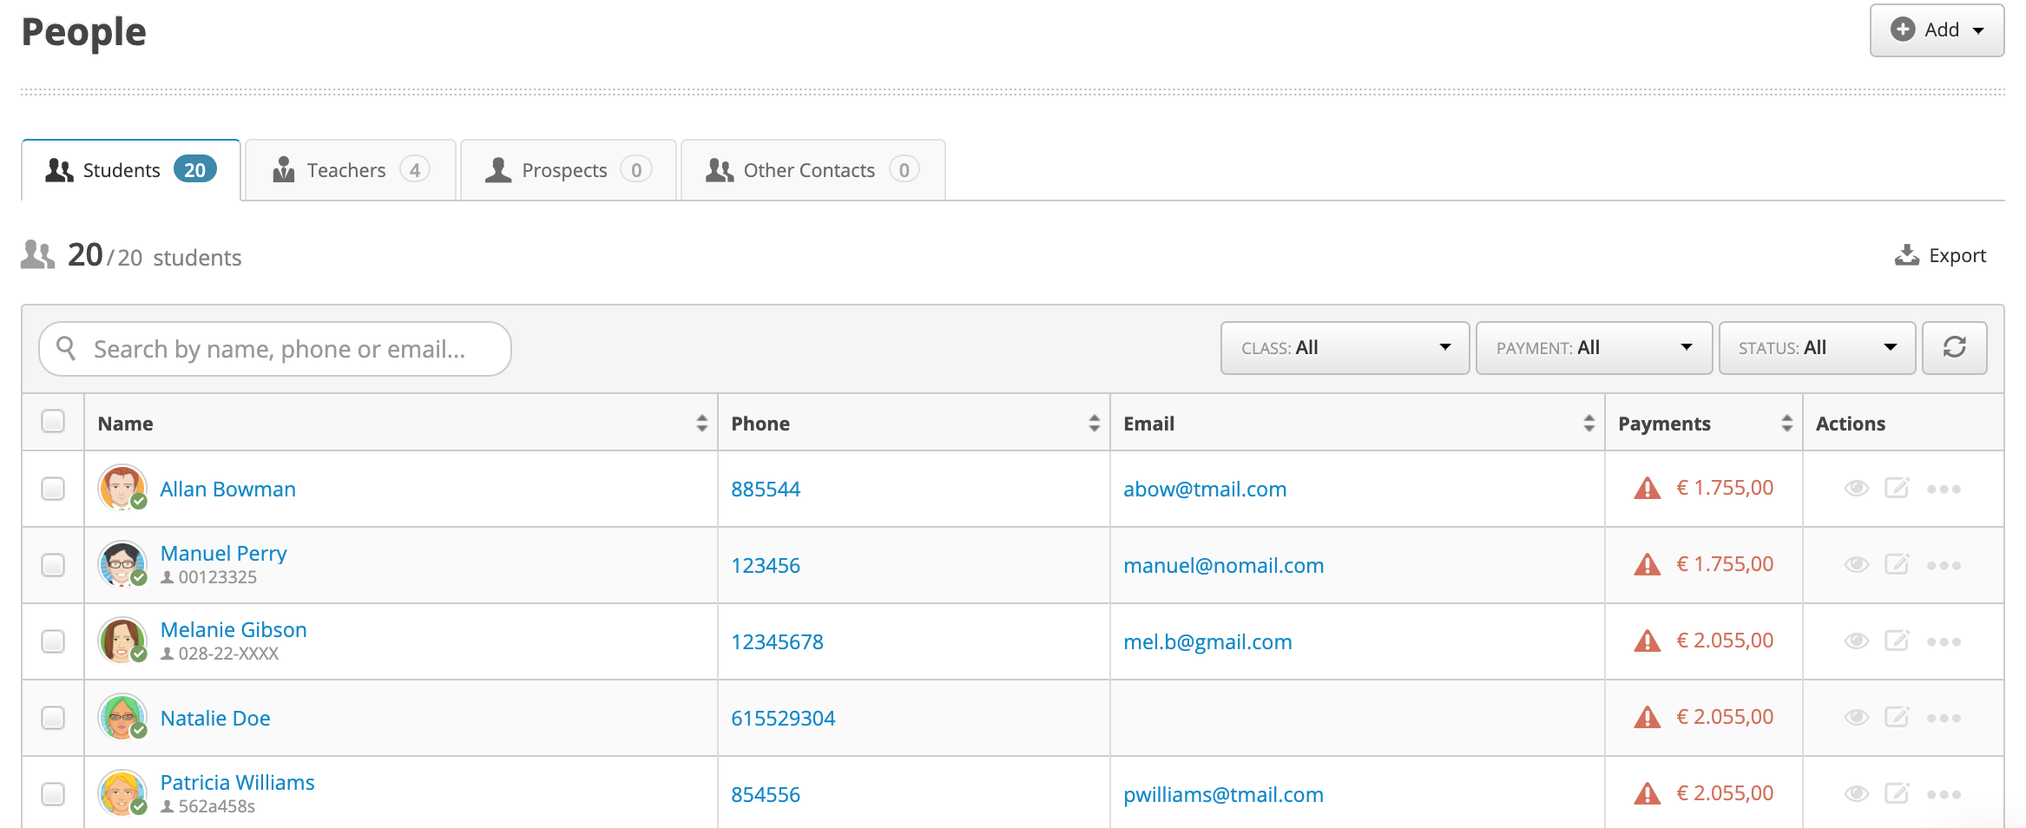The height and width of the screenshot is (828, 2026).
Task: Click the payment warning icon for Natalie Doe
Action: click(1647, 718)
